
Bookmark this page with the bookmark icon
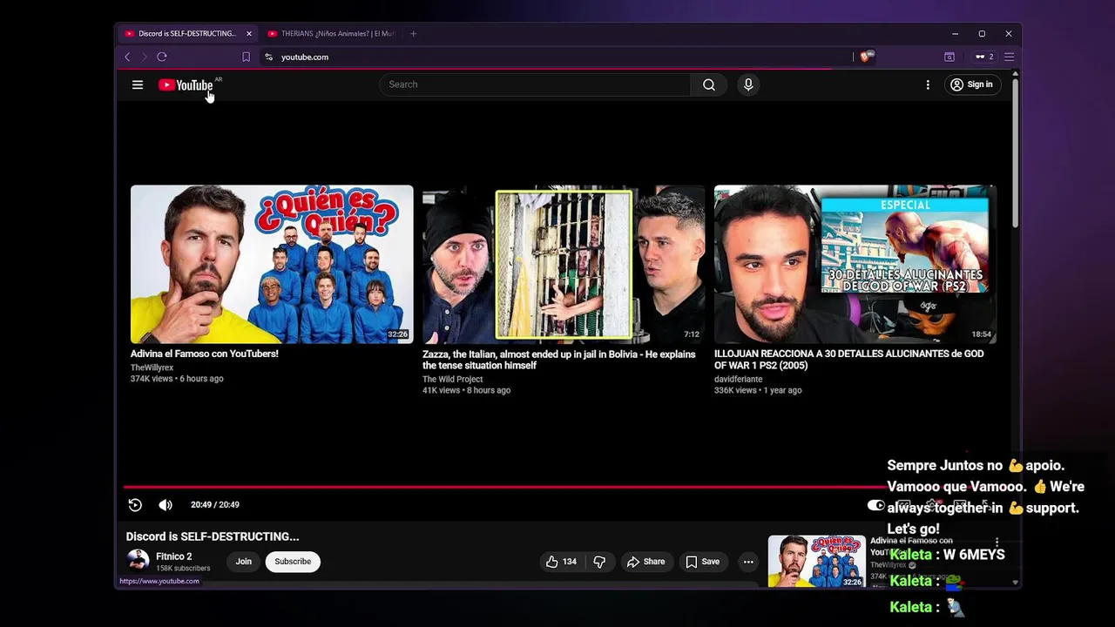[246, 57]
